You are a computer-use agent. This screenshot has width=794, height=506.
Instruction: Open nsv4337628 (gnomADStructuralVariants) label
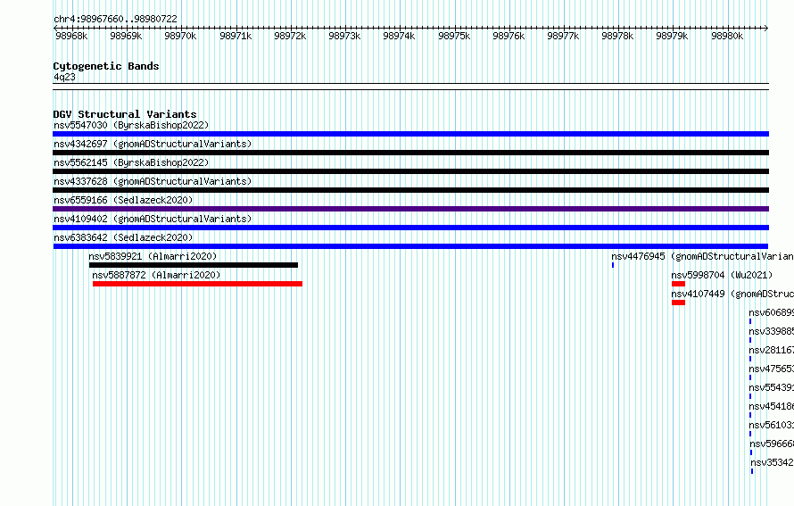point(153,181)
